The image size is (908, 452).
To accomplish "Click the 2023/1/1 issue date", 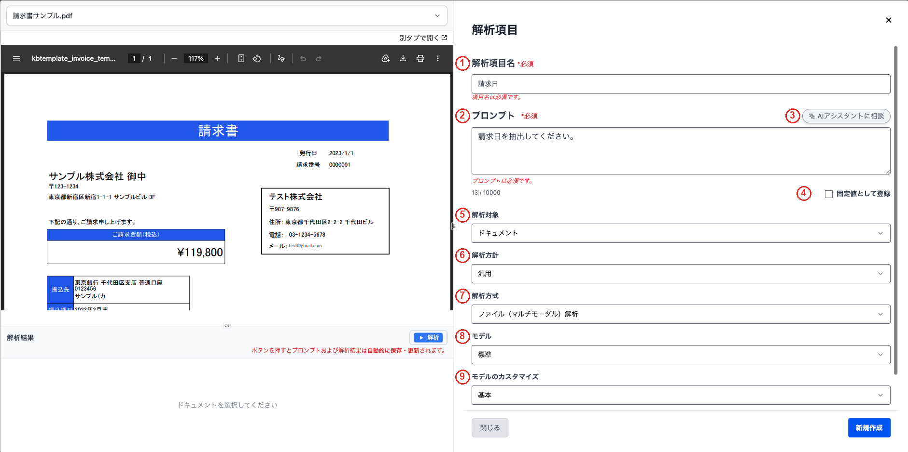I will pos(341,153).
